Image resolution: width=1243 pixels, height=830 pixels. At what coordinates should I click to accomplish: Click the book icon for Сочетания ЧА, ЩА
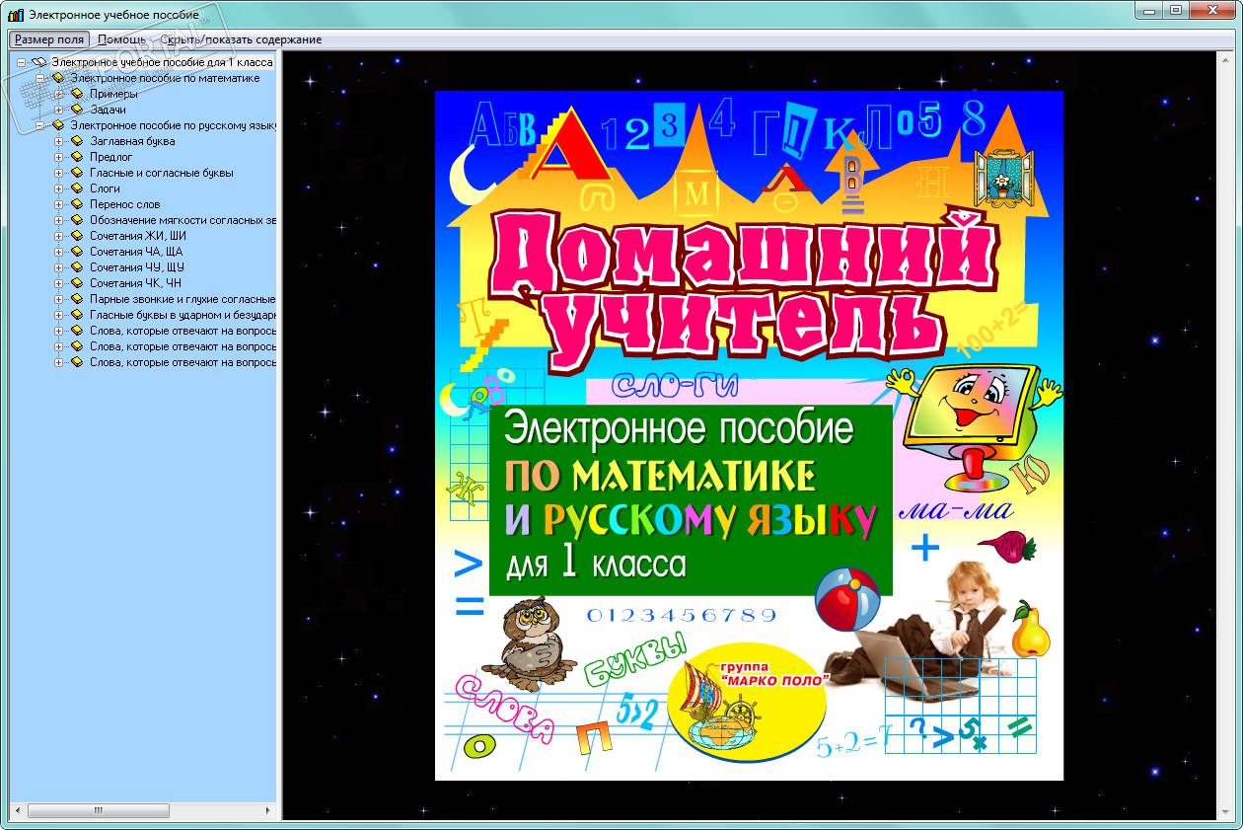tap(77, 252)
